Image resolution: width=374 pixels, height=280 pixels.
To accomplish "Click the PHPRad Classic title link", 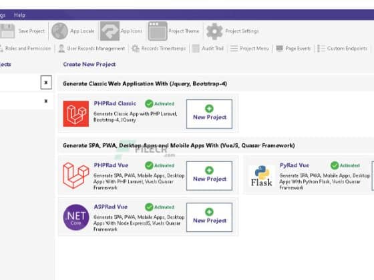I will [115, 103].
